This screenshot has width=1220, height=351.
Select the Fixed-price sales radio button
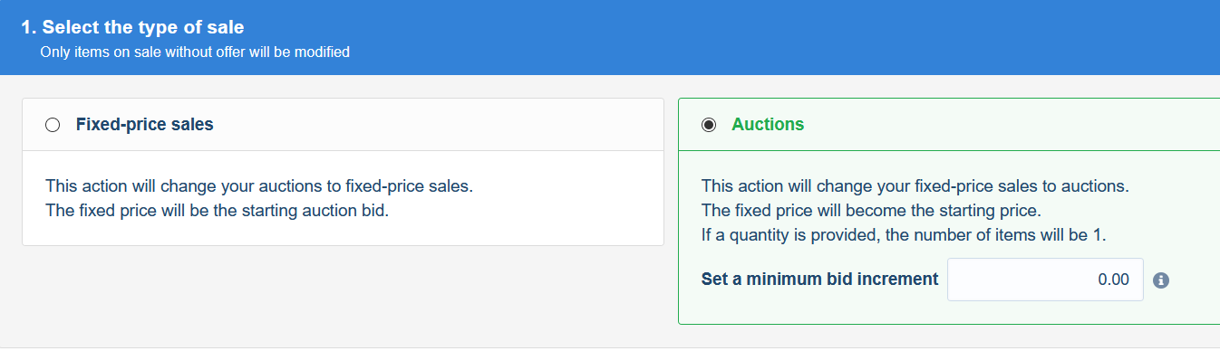coord(53,125)
